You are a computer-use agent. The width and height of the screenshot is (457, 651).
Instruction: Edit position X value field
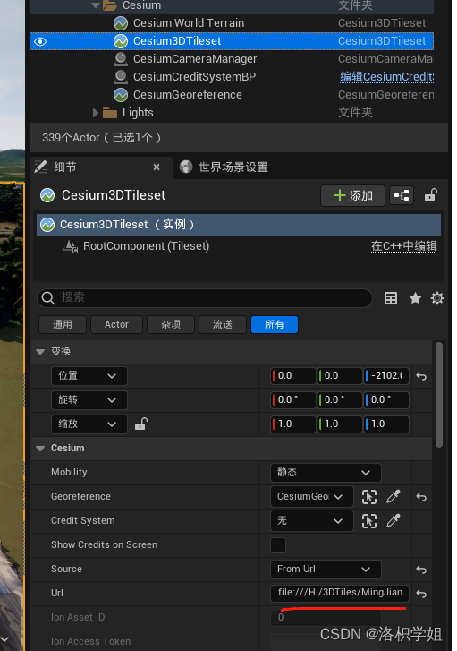tap(292, 376)
